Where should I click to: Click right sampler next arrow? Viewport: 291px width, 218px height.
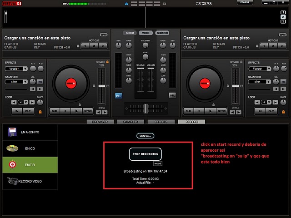click(283, 89)
